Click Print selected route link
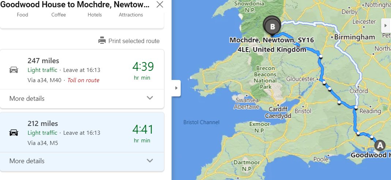The width and height of the screenshot is (391, 180). (x=134, y=41)
